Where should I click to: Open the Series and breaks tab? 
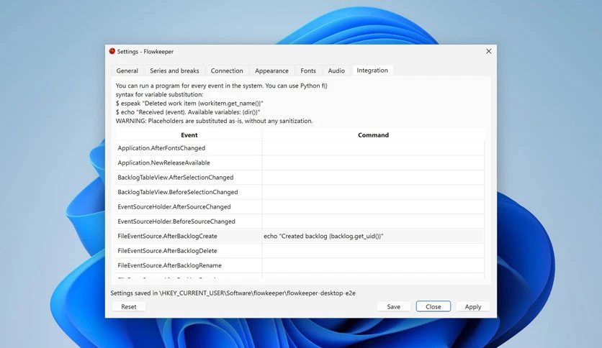[x=174, y=70]
